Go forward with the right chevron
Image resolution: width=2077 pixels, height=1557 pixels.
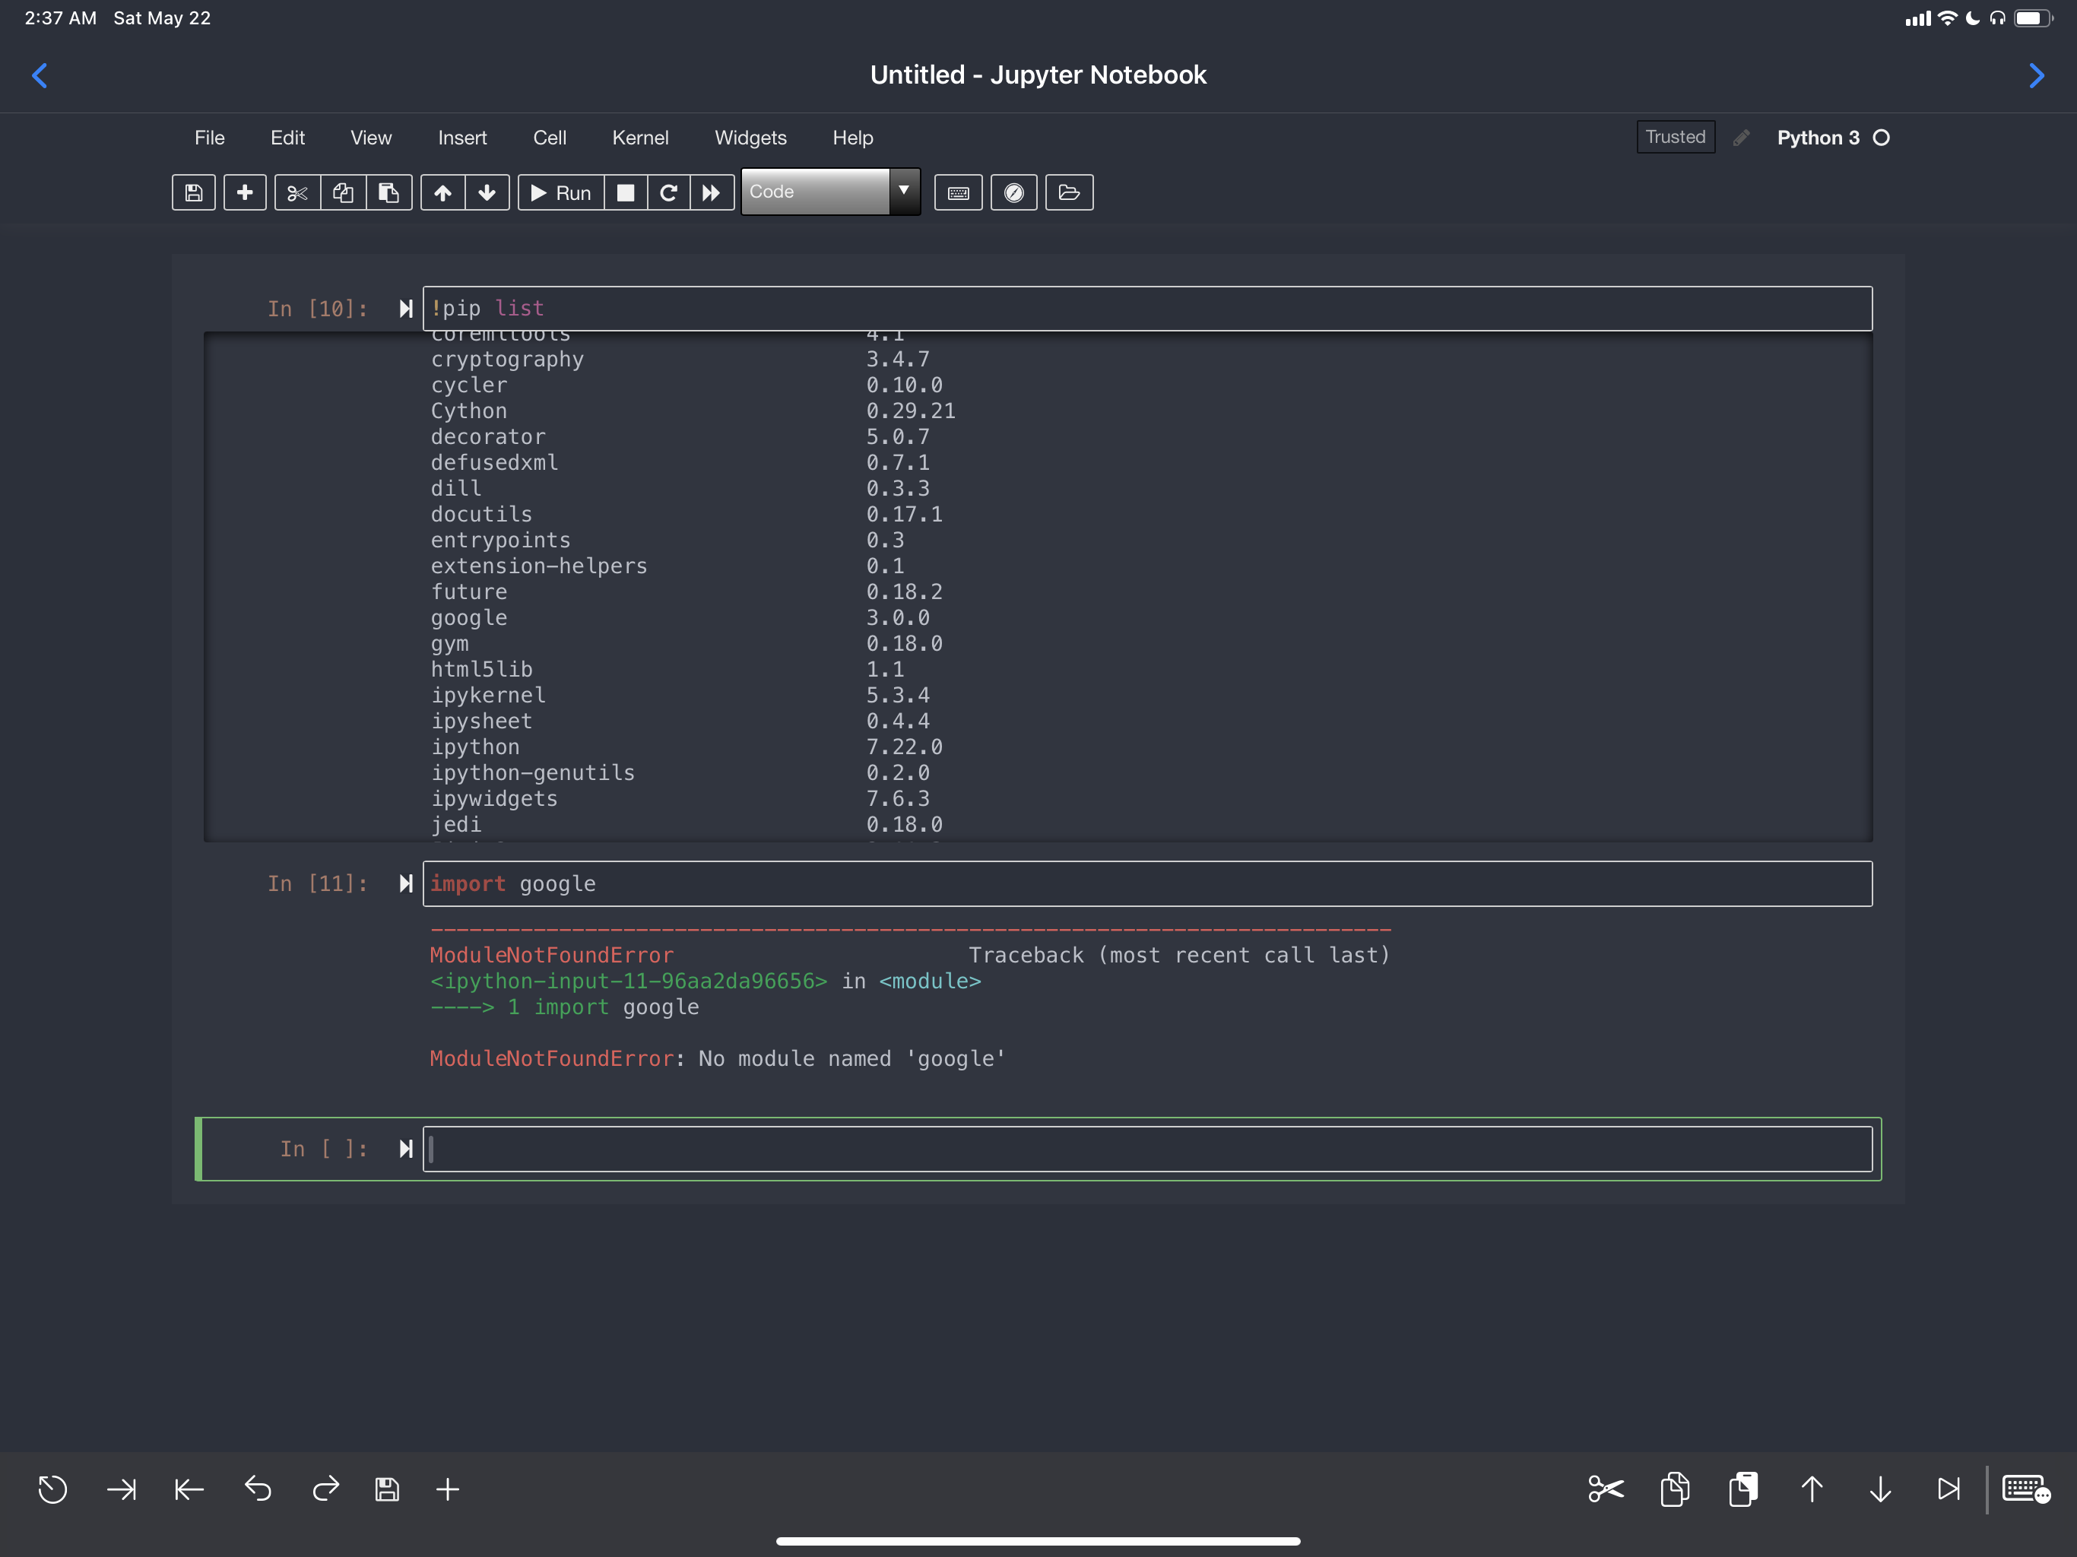(x=2036, y=75)
